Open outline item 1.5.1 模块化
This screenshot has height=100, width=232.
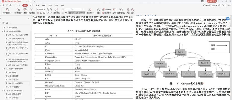[12, 72]
